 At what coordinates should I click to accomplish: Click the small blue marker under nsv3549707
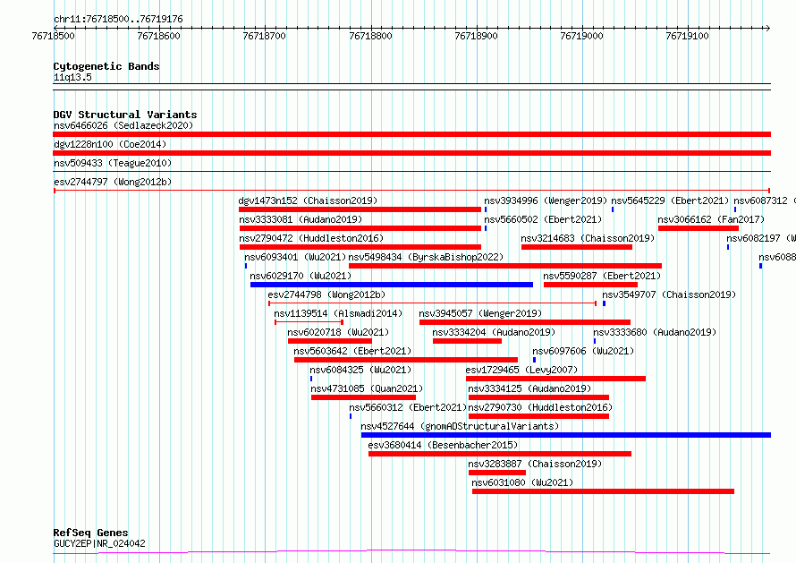tap(604, 303)
